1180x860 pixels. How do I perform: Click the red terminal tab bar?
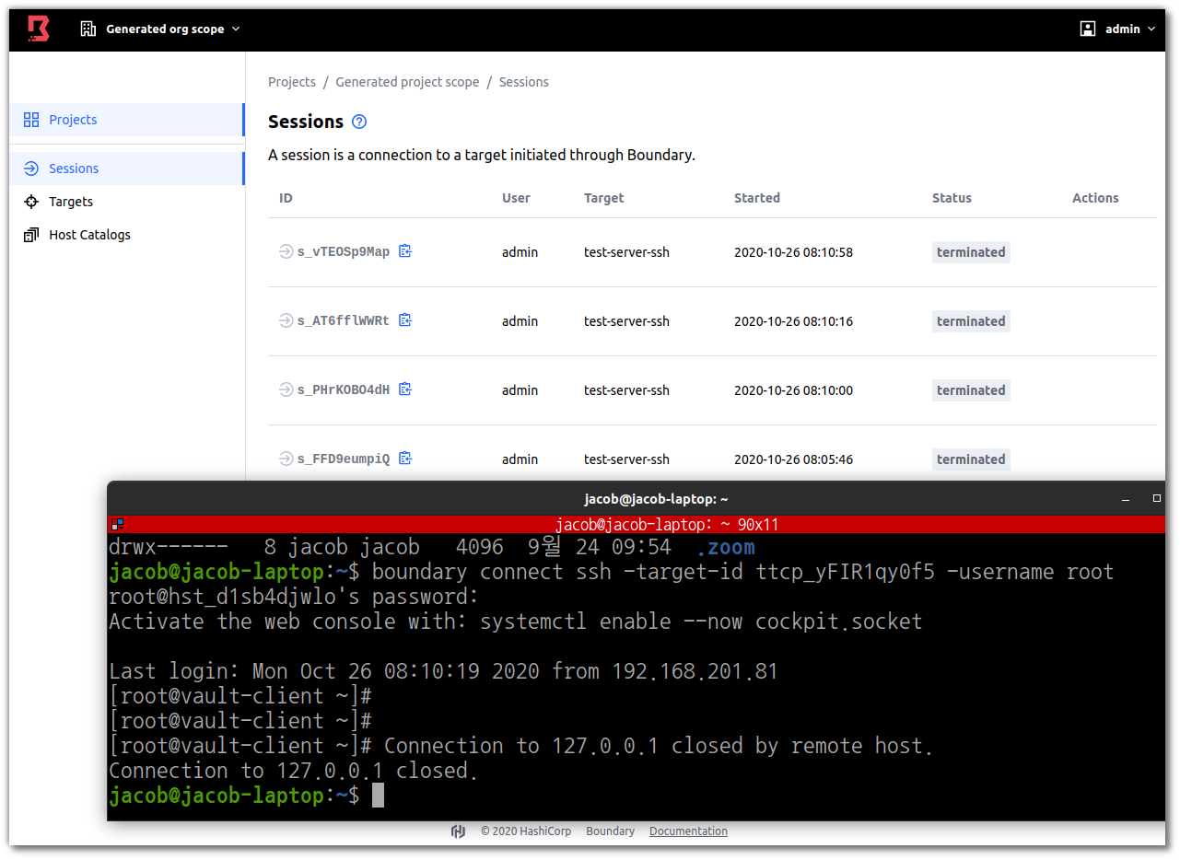(636, 525)
